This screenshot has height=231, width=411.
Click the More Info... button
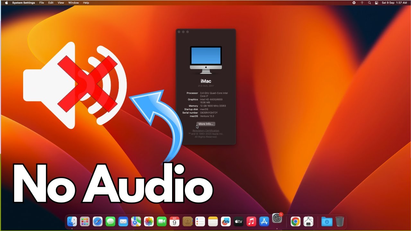coord(206,124)
